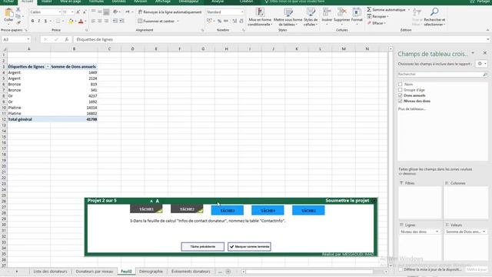This screenshot has width=492, height=277.
Task: Click the cell fill color bucket icon
Action: click(71, 21)
